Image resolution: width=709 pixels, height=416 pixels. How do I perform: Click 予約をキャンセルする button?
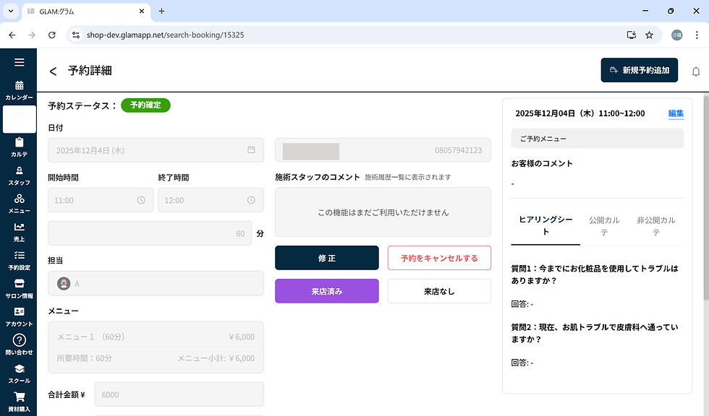point(439,258)
